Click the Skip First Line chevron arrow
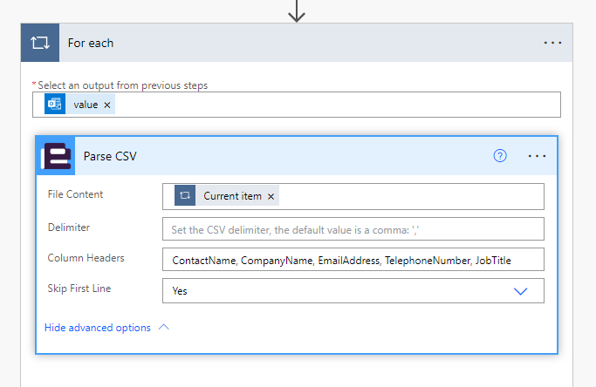Screen dimensions: 596x387 (521, 291)
